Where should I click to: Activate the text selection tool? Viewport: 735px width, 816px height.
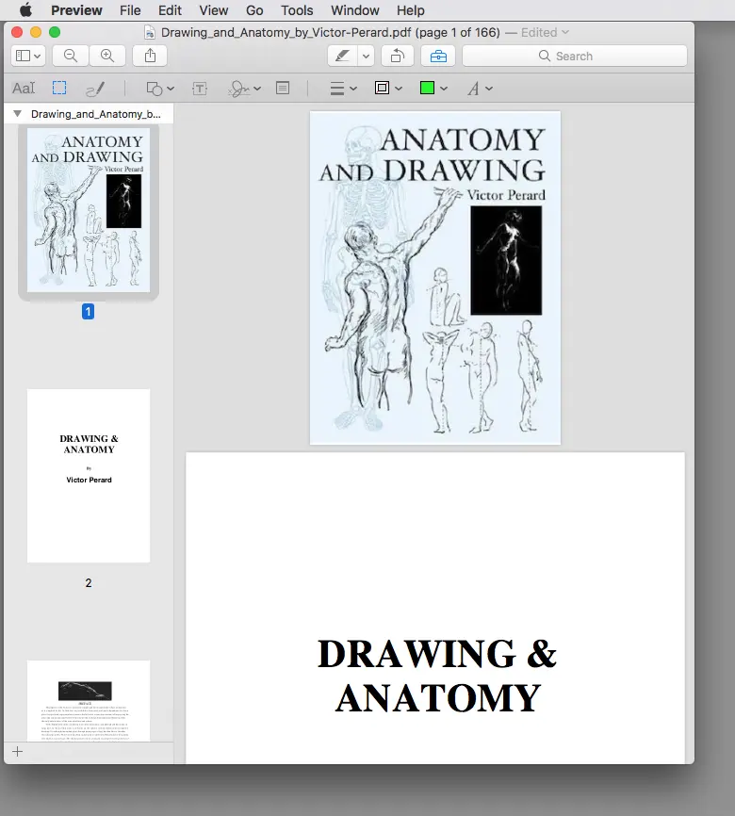pyautogui.click(x=24, y=89)
